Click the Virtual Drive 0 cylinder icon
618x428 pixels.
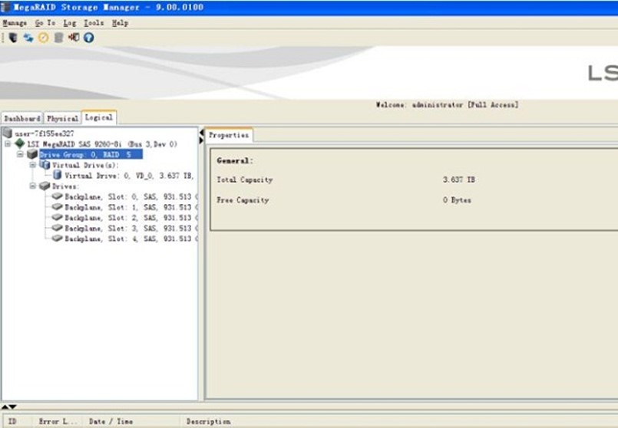58,176
